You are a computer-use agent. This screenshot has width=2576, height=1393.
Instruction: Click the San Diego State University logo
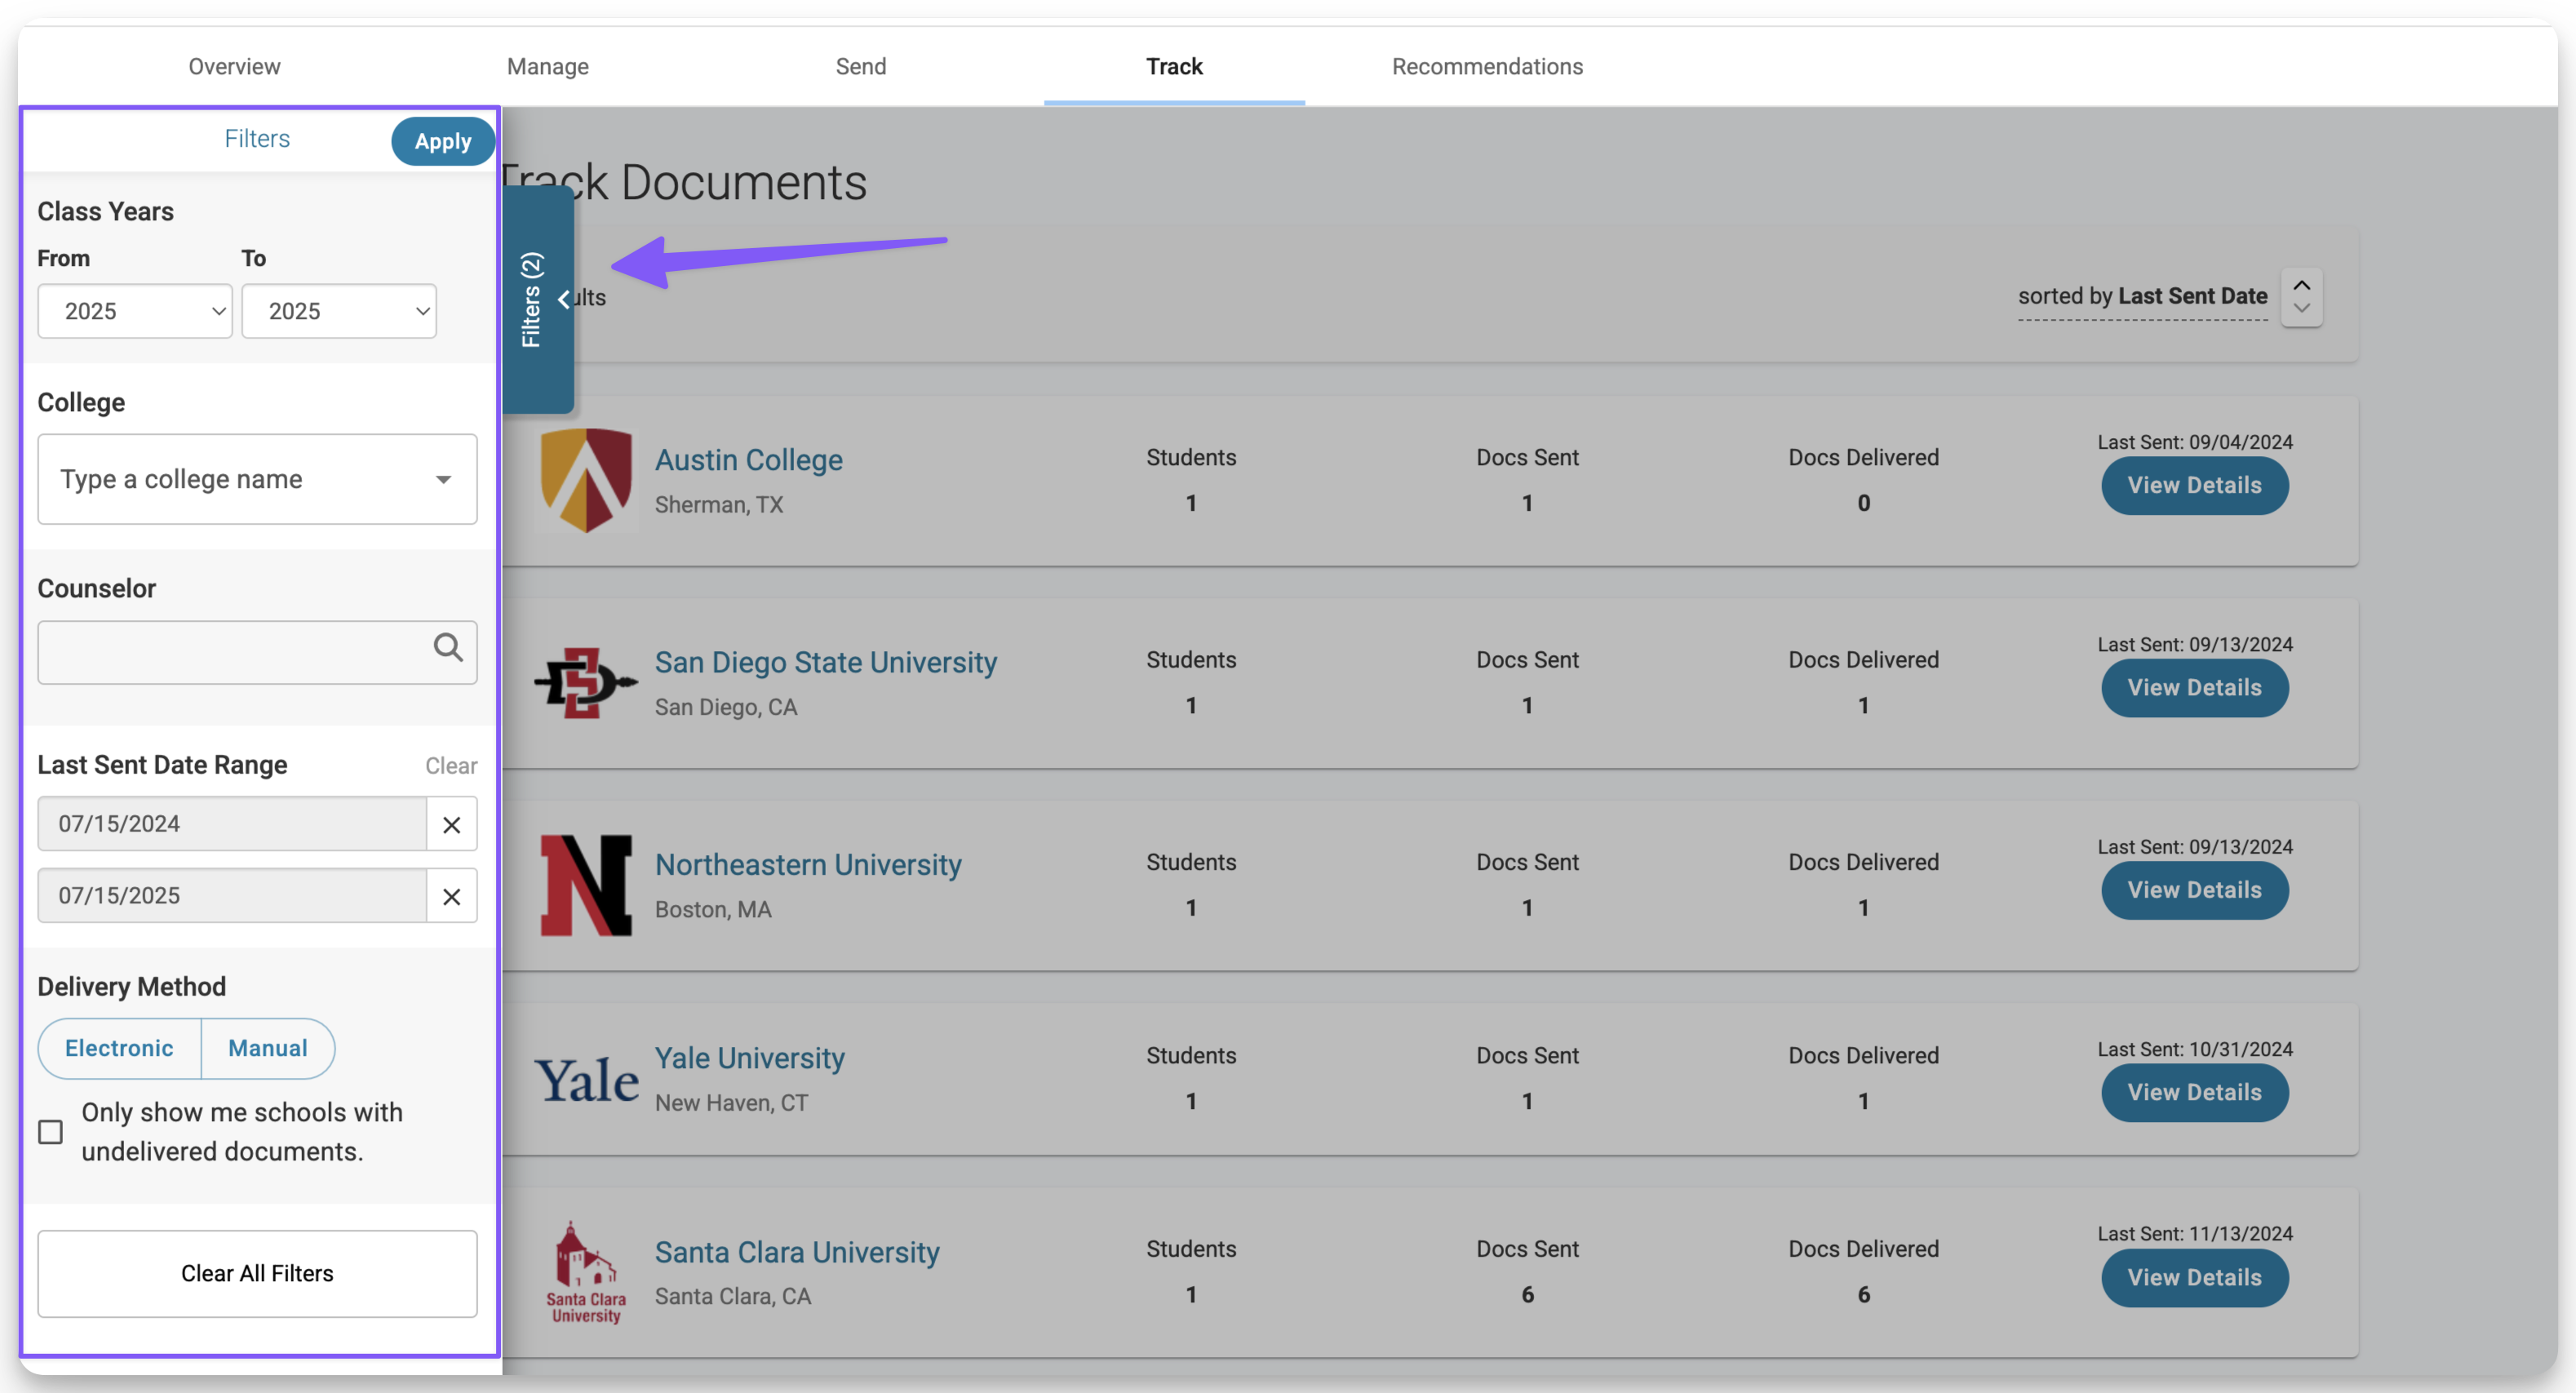586,683
